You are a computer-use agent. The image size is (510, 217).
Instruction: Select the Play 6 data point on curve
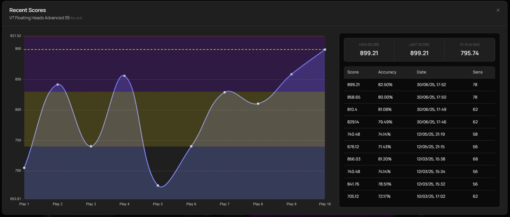[191, 146]
